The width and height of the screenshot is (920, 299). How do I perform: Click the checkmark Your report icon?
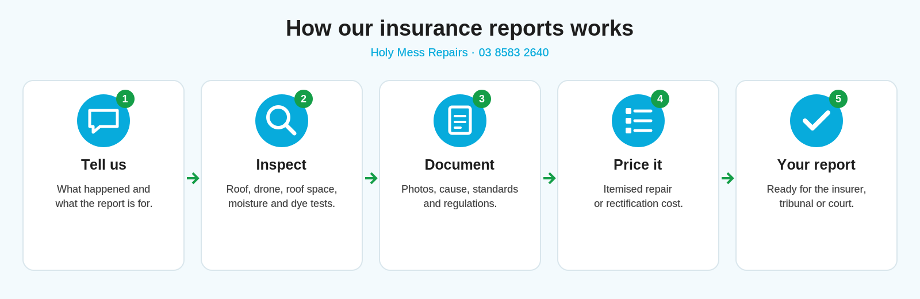[816, 121]
